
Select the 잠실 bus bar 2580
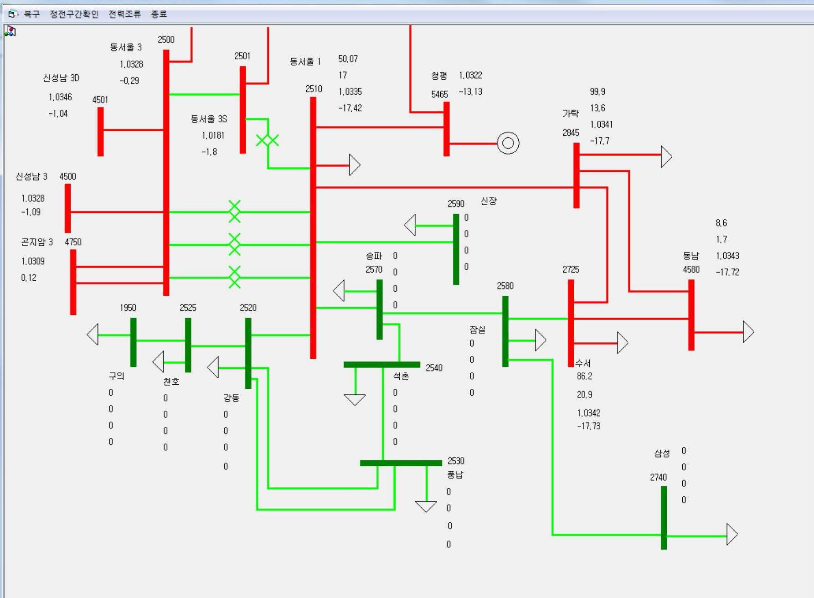(x=505, y=331)
